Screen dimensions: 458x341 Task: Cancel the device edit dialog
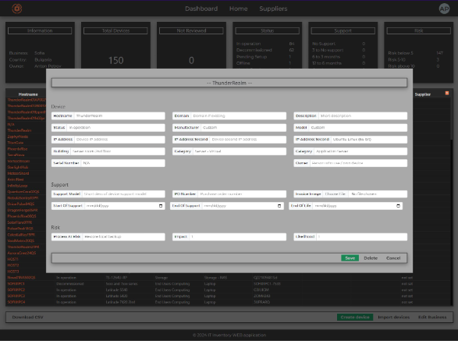point(393,258)
